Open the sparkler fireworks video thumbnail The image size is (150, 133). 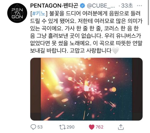[86, 89]
